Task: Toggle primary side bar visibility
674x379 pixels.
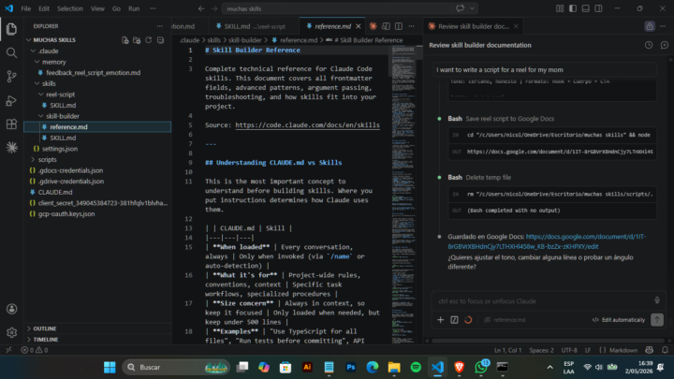Action: point(573,8)
